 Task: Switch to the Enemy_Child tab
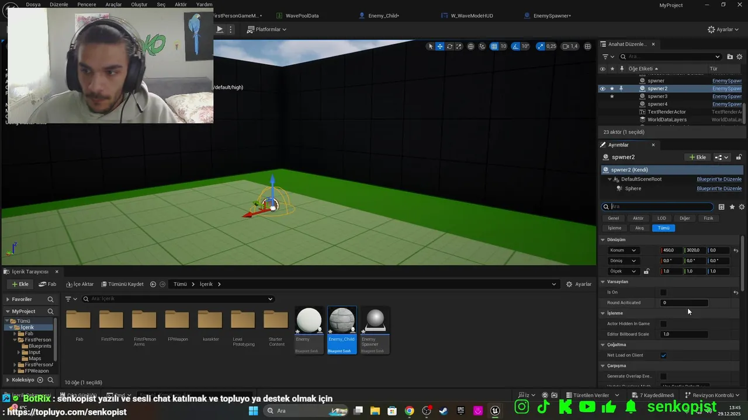click(383, 16)
